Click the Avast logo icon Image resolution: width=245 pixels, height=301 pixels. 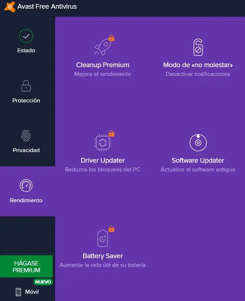coord(10,7)
